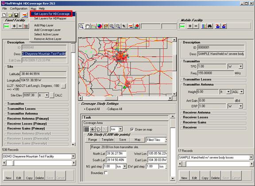Select the magnifier zoom window map tool

tap(81, 26)
